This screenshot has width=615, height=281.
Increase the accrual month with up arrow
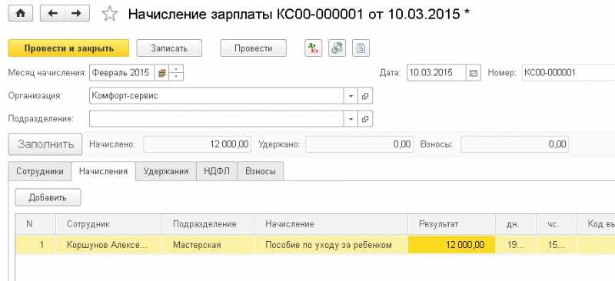(176, 69)
